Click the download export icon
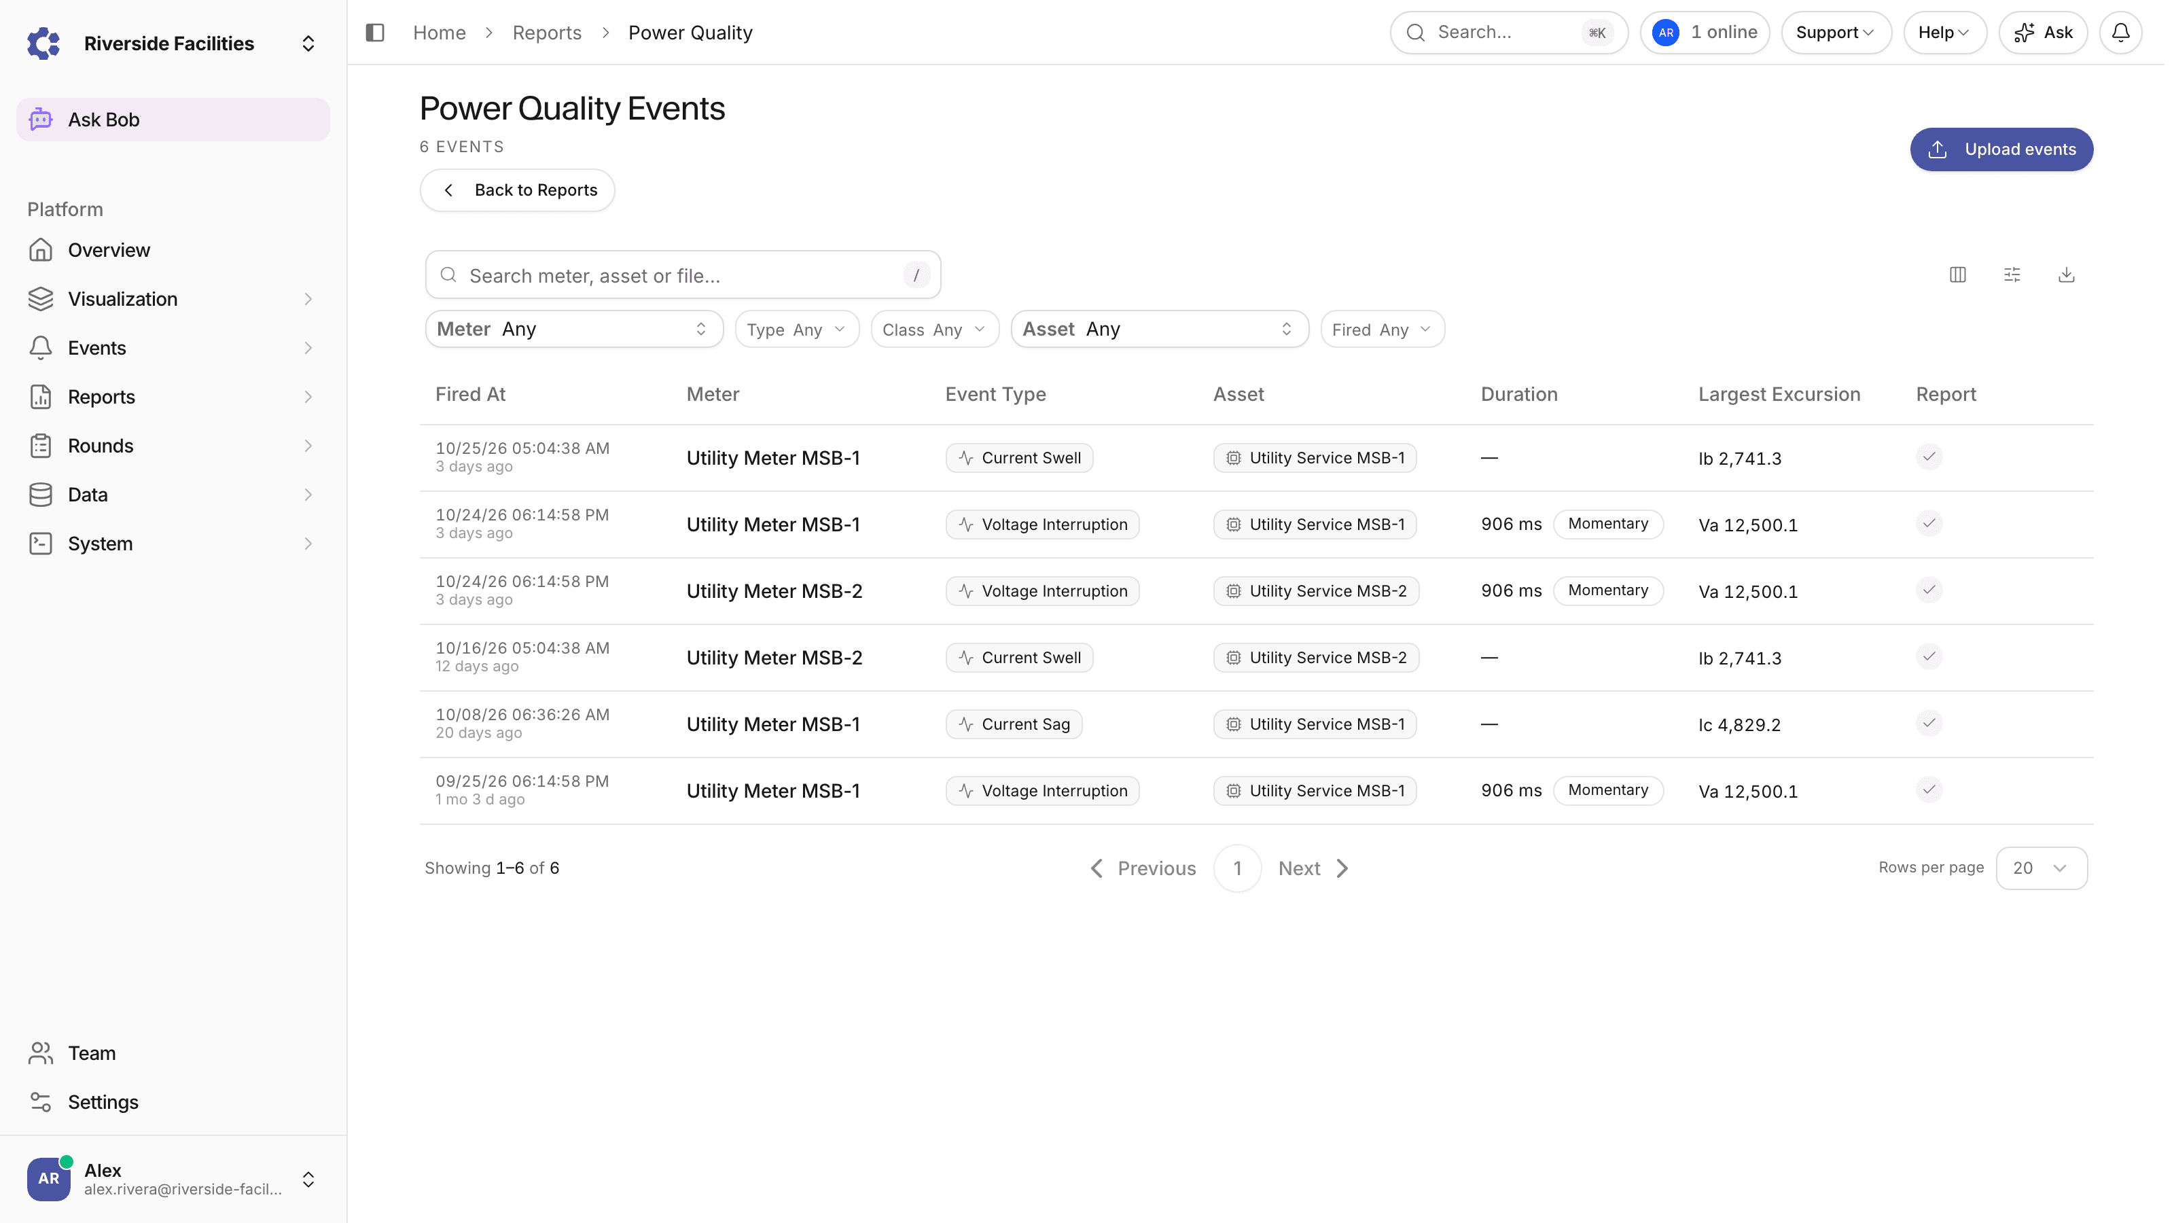This screenshot has width=2174, height=1223. [2066, 274]
